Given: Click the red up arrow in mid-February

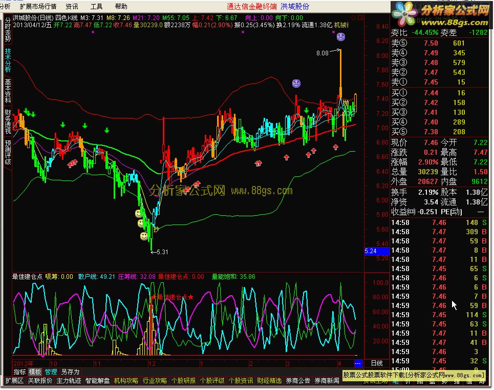Looking at the screenshot, I should [259, 163].
